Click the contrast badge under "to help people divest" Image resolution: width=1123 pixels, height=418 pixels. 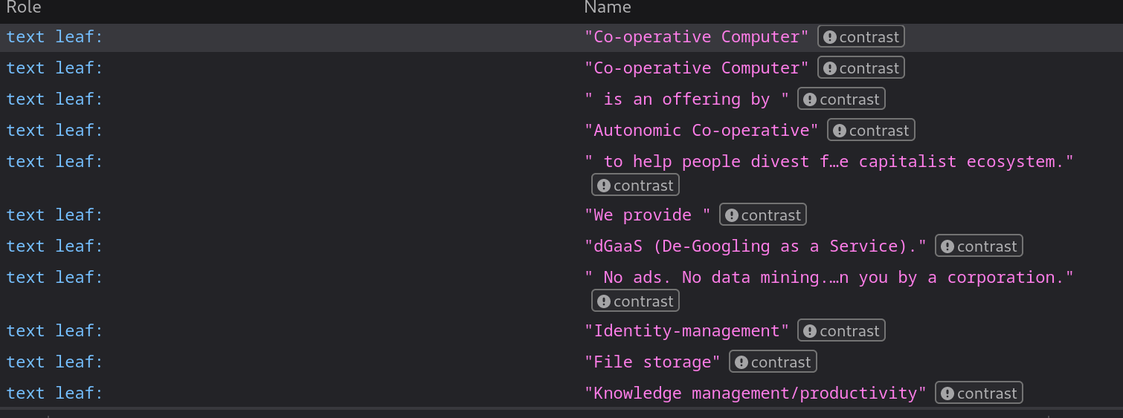coord(634,186)
